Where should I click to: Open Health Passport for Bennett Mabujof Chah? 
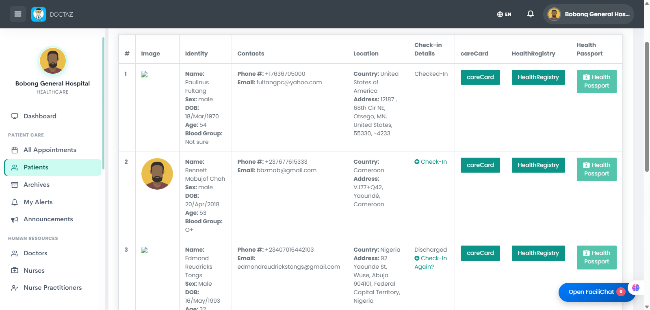tap(597, 169)
